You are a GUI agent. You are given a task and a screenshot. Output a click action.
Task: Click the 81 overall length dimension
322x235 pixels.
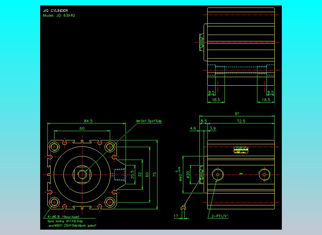click(237, 114)
